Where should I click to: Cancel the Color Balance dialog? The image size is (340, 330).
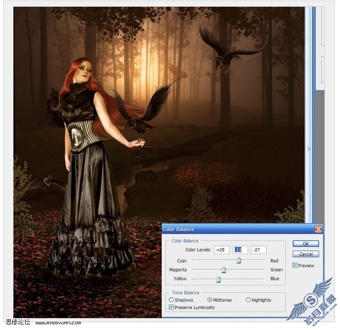click(x=306, y=254)
